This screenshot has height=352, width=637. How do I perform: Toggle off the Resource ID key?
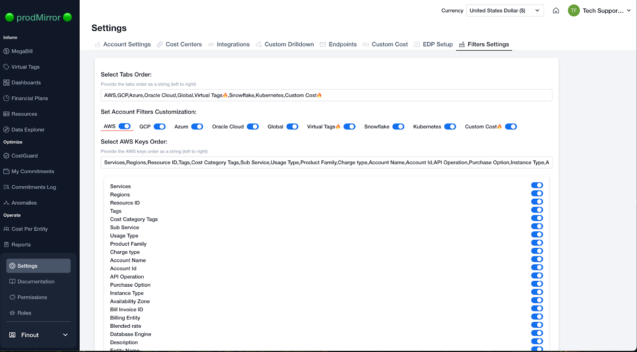tap(537, 202)
